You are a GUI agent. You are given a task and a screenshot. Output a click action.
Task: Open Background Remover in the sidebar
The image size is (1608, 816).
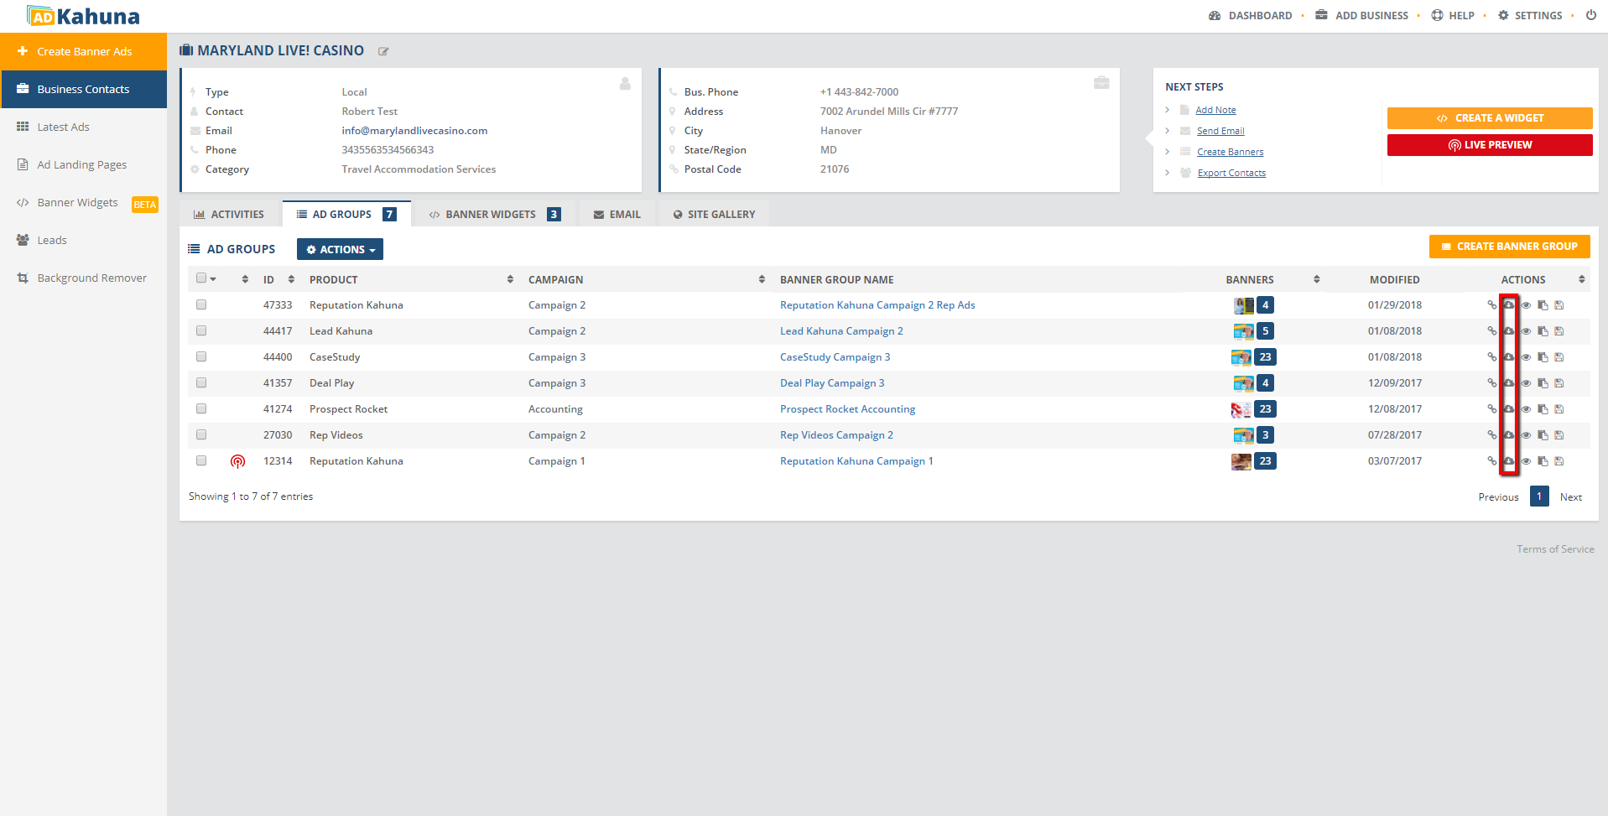coord(91,278)
